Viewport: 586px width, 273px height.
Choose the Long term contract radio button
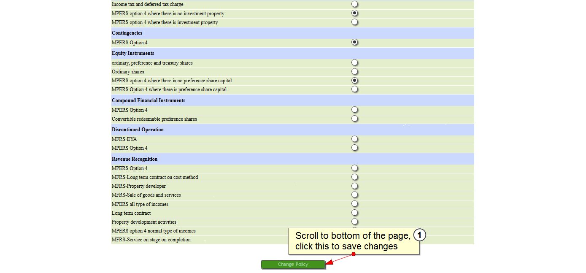coord(355,213)
